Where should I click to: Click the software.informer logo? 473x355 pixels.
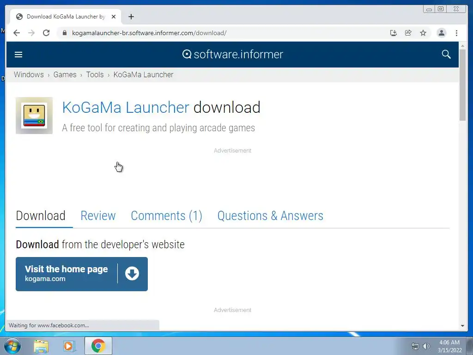233,55
